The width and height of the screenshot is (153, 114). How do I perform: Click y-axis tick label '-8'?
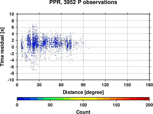(12, 73)
